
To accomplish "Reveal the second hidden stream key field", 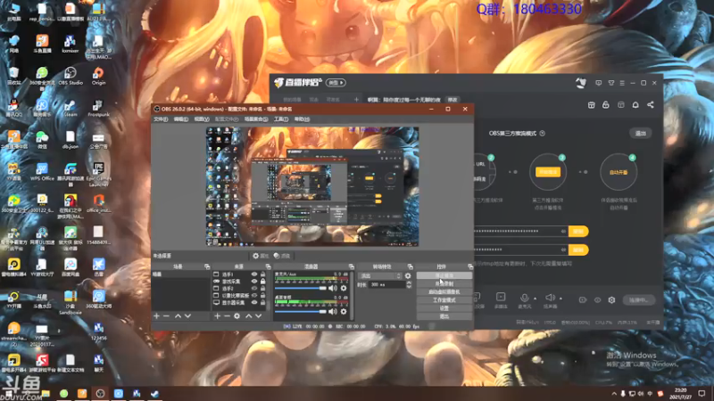I will click(x=564, y=250).
